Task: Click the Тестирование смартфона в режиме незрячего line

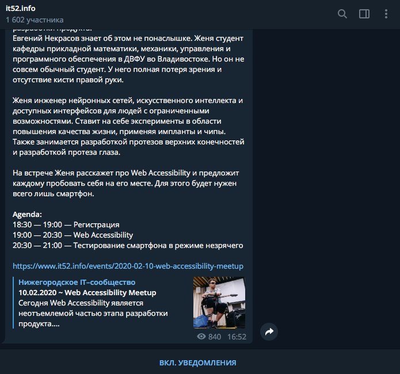Action: coord(158,246)
